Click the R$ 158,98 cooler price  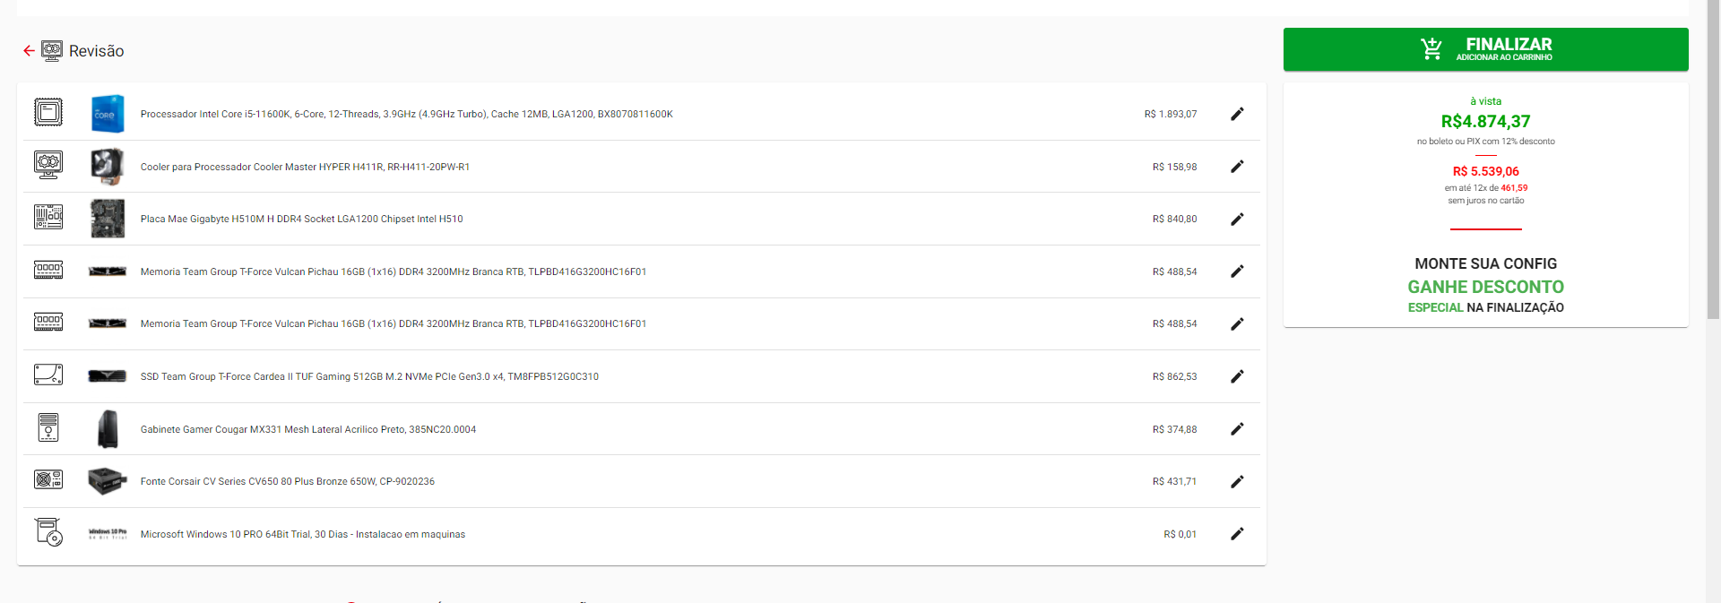(x=1174, y=168)
